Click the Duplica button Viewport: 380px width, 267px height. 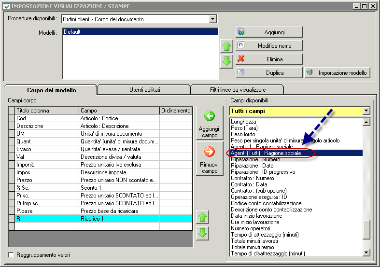[269, 73]
